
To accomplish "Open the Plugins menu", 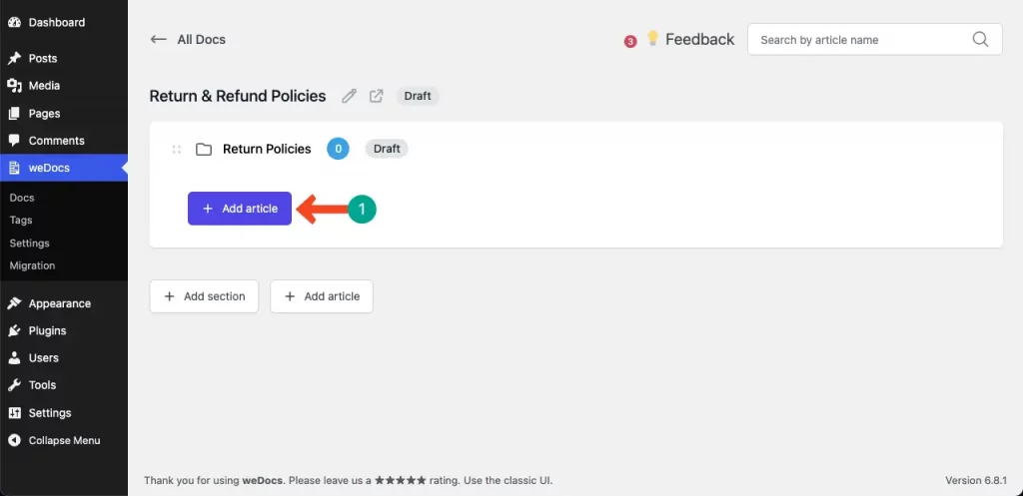I will 47,330.
